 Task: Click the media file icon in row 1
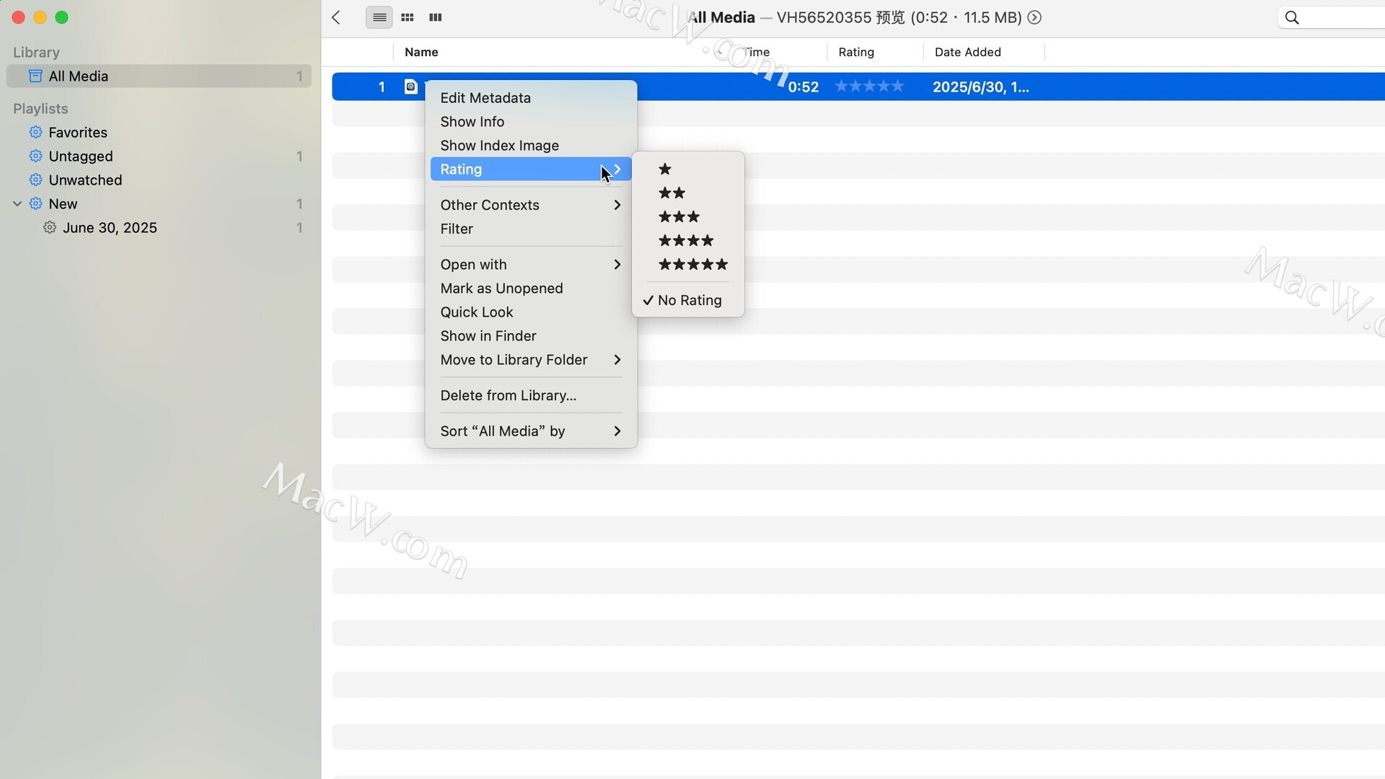click(411, 87)
